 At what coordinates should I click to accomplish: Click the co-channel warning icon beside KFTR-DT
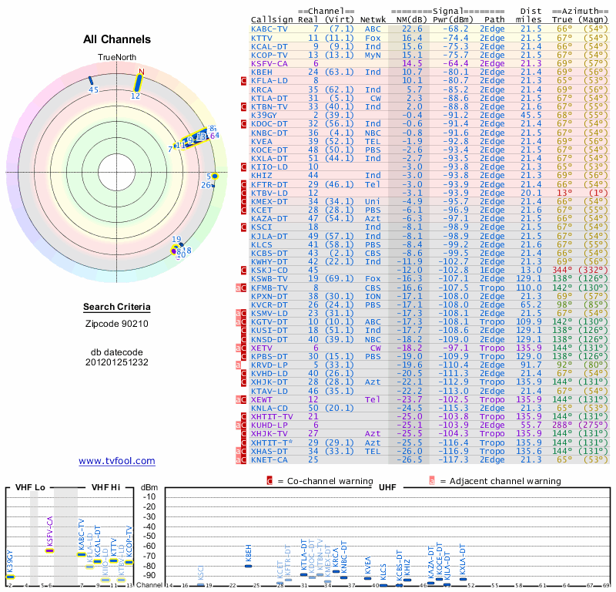(x=243, y=184)
